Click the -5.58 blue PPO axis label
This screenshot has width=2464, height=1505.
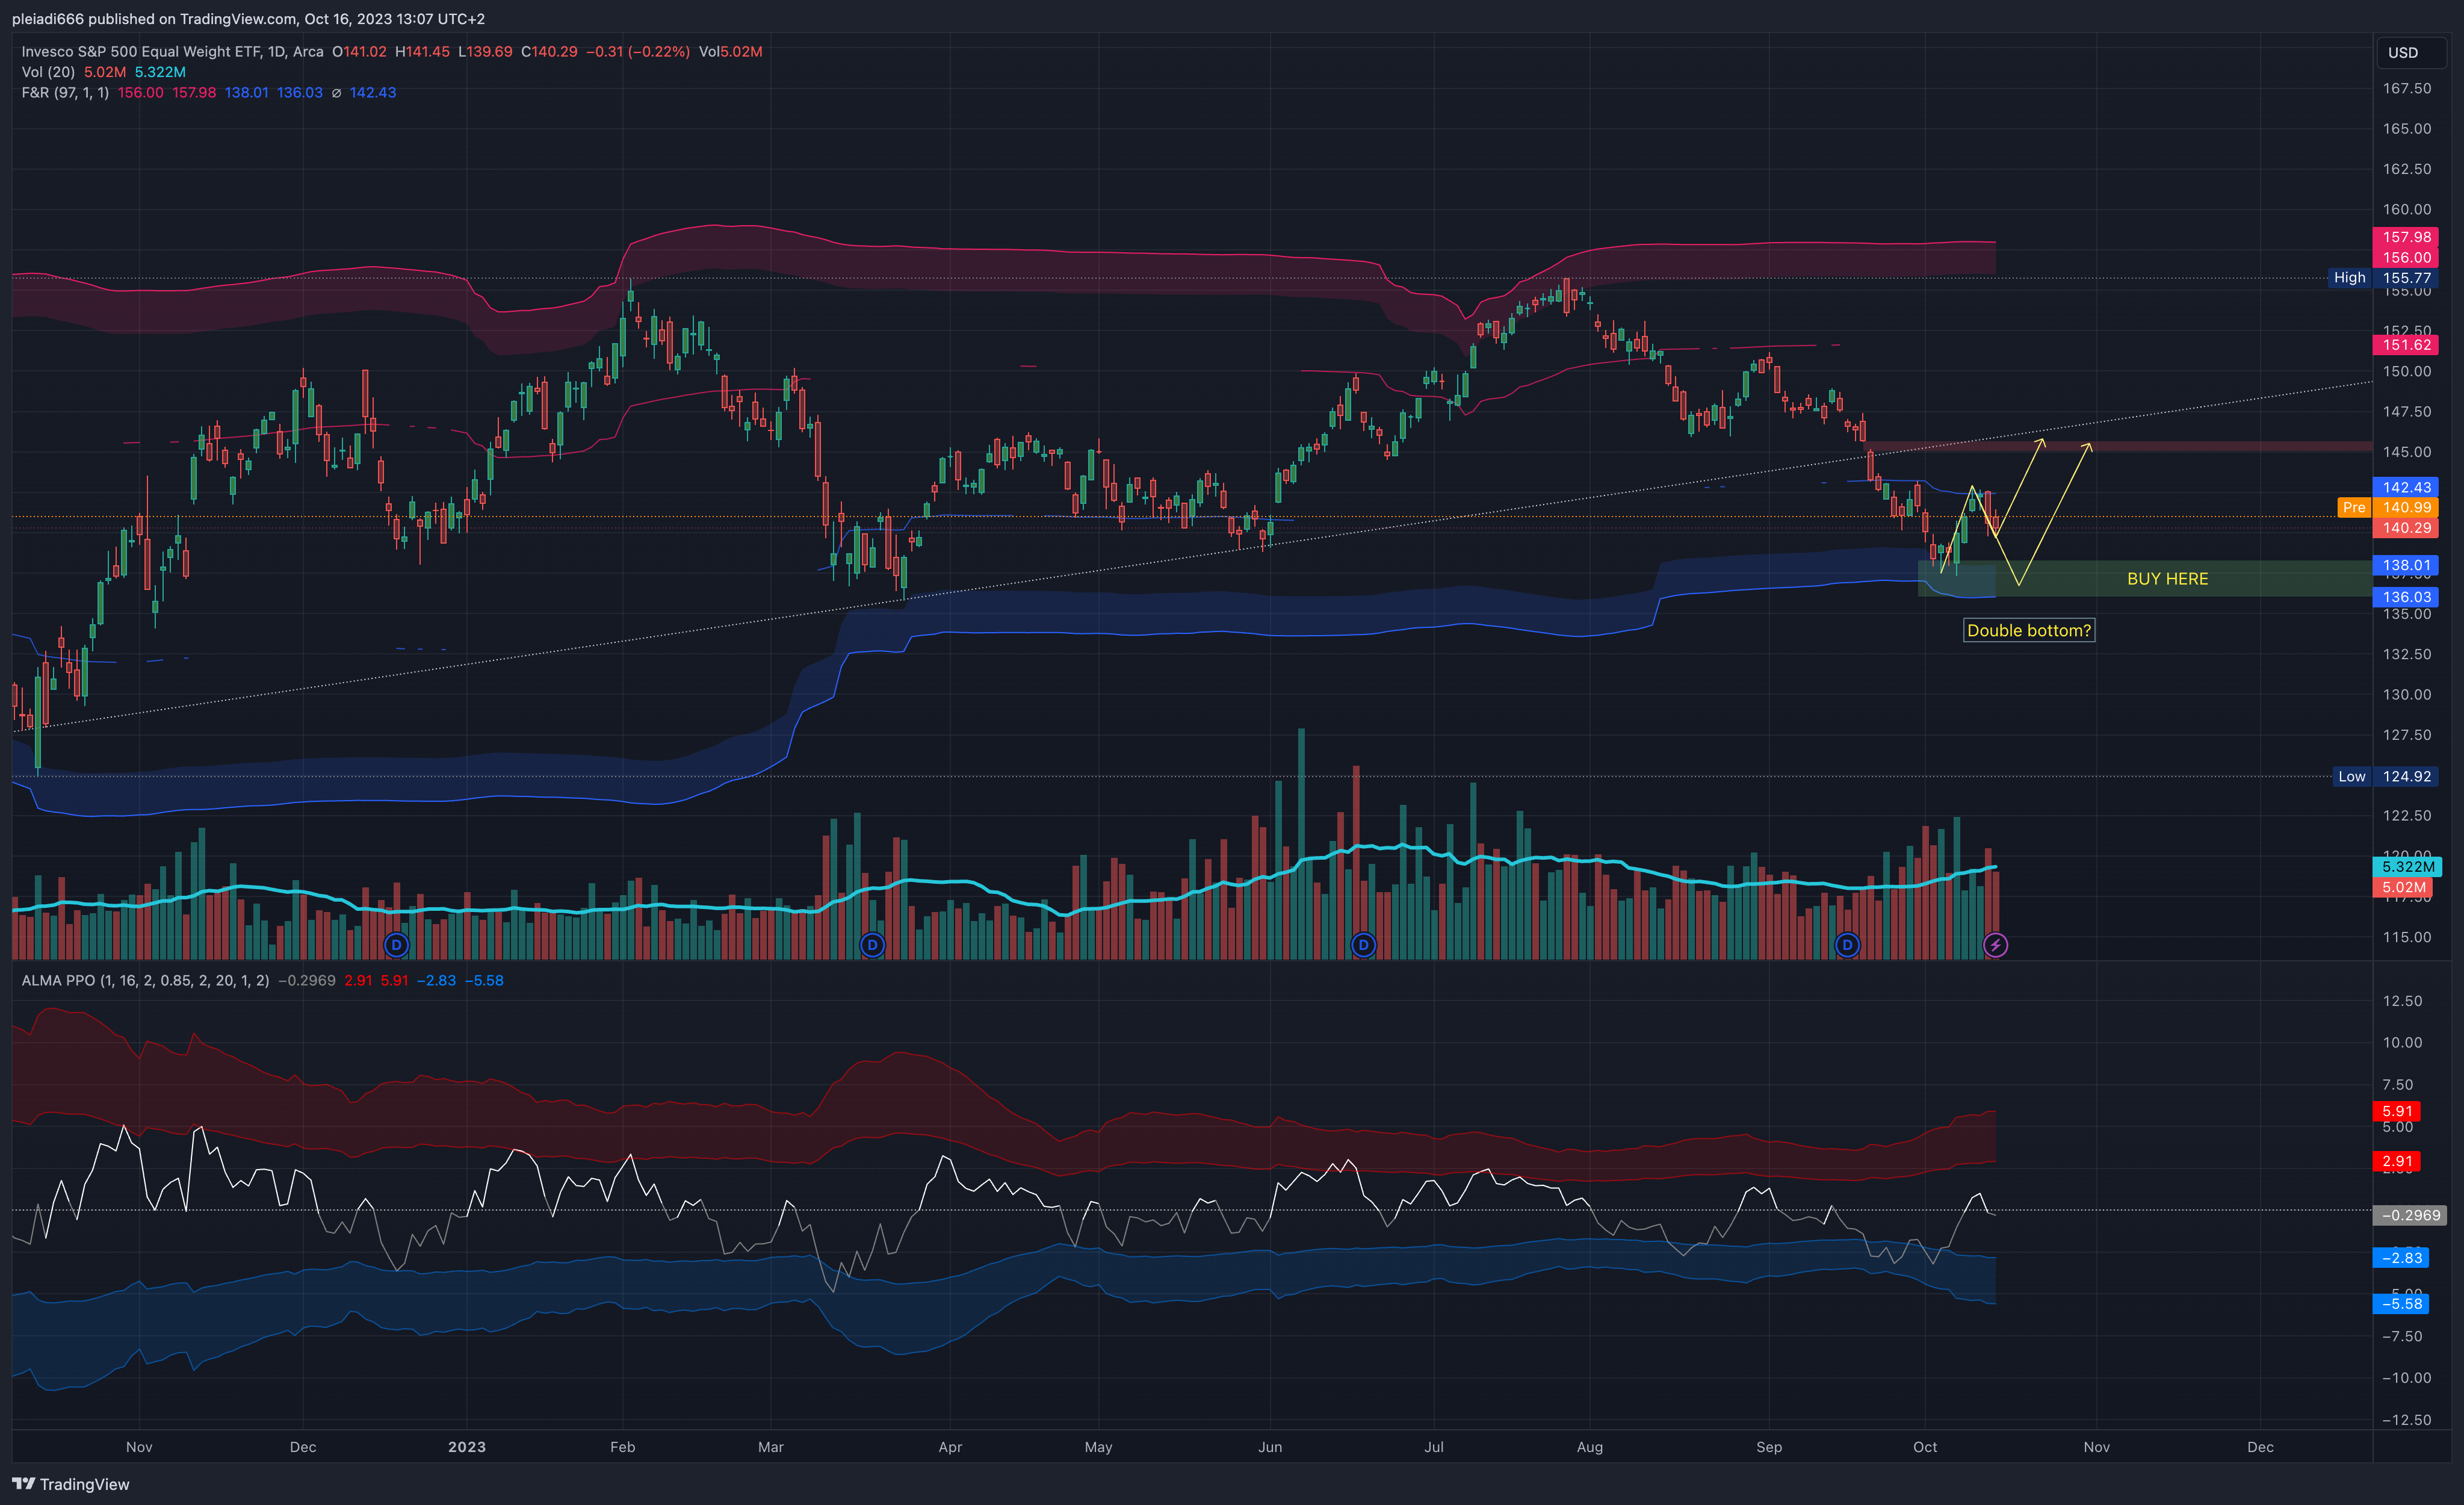pyautogui.click(x=2401, y=1304)
